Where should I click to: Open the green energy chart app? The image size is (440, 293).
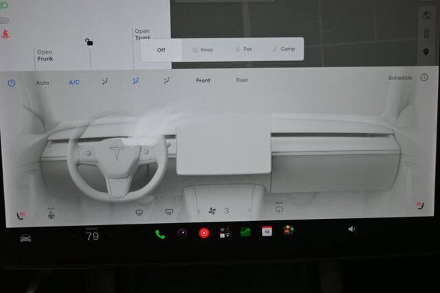[245, 232]
